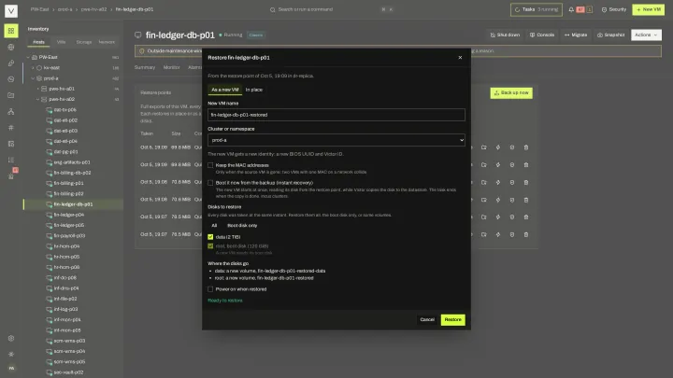Go to pwe-hv-a02 in breadcrumb
673x378 pixels.
pyautogui.click(x=94, y=9)
